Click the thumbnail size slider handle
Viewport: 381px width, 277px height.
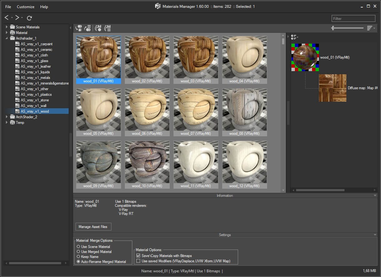click(x=333, y=28)
